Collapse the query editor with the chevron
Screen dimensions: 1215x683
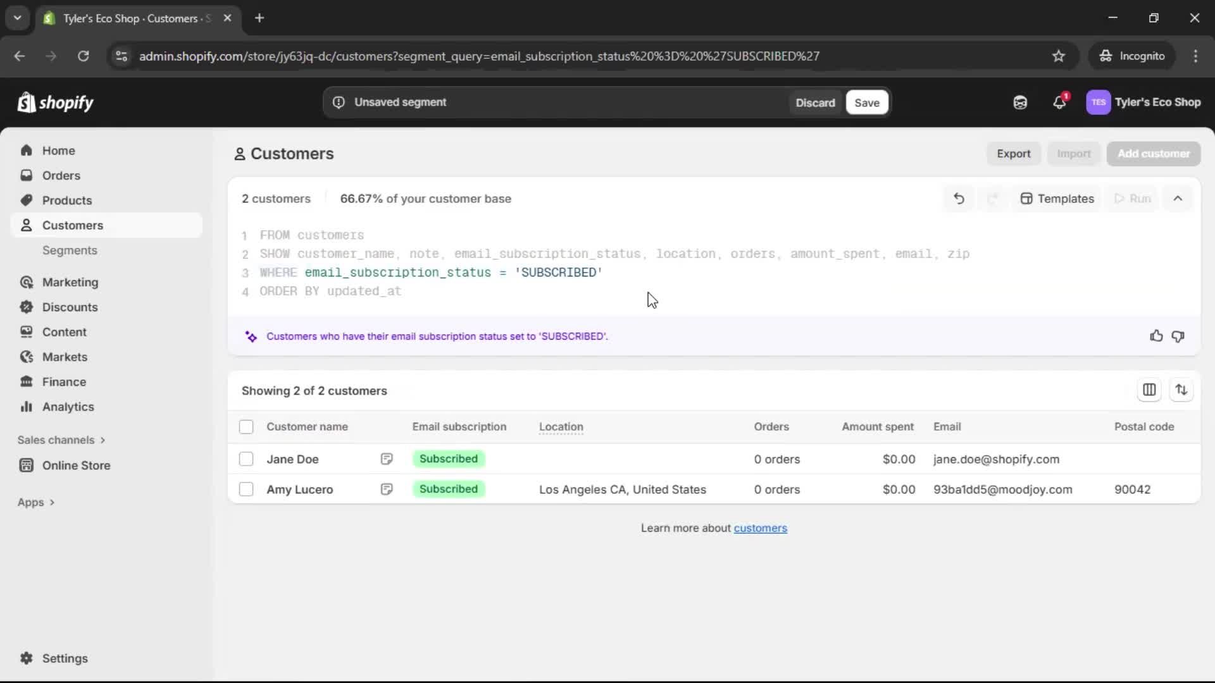click(1178, 198)
